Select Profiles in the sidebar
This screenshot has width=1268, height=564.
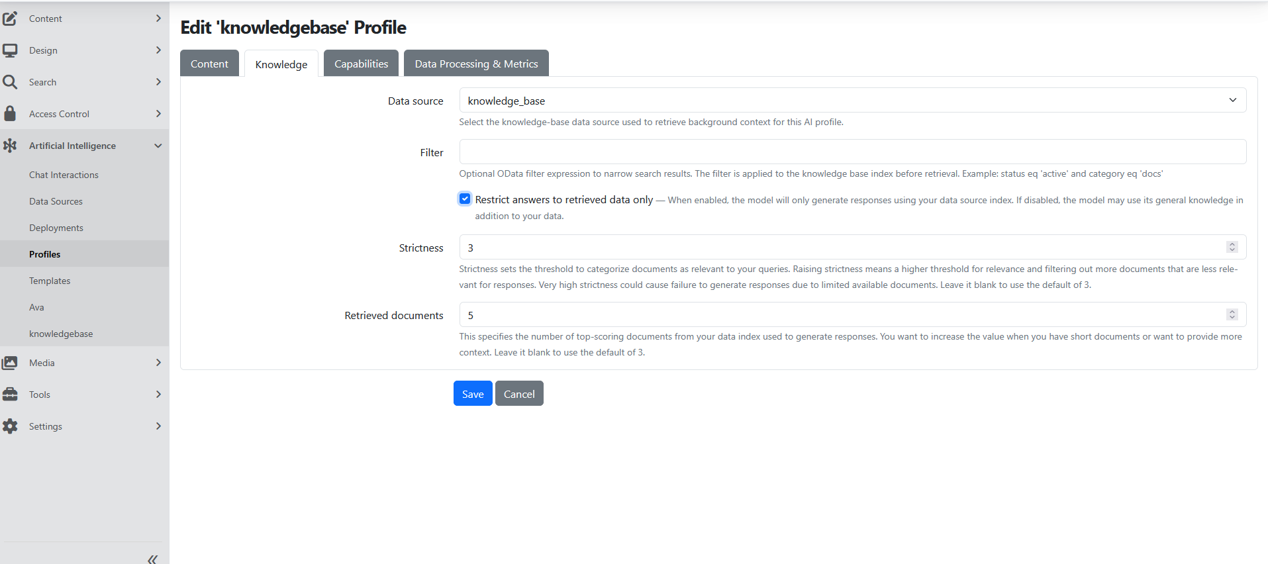(x=44, y=254)
